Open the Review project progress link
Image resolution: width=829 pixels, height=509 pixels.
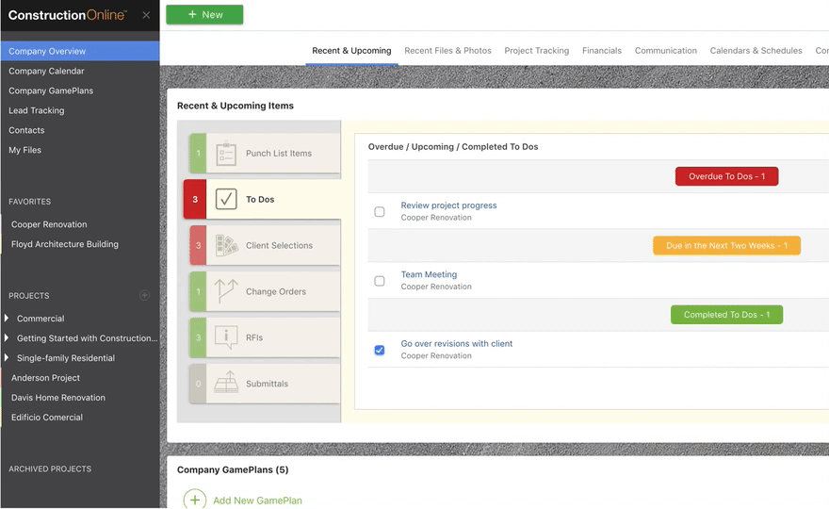click(x=448, y=205)
